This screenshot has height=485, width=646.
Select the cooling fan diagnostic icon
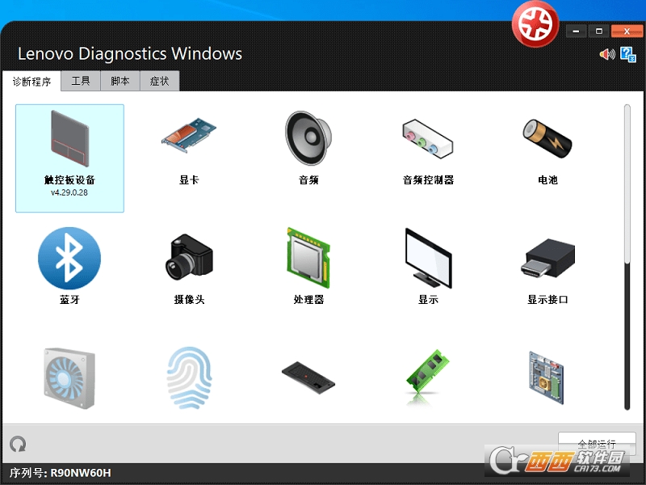69,378
